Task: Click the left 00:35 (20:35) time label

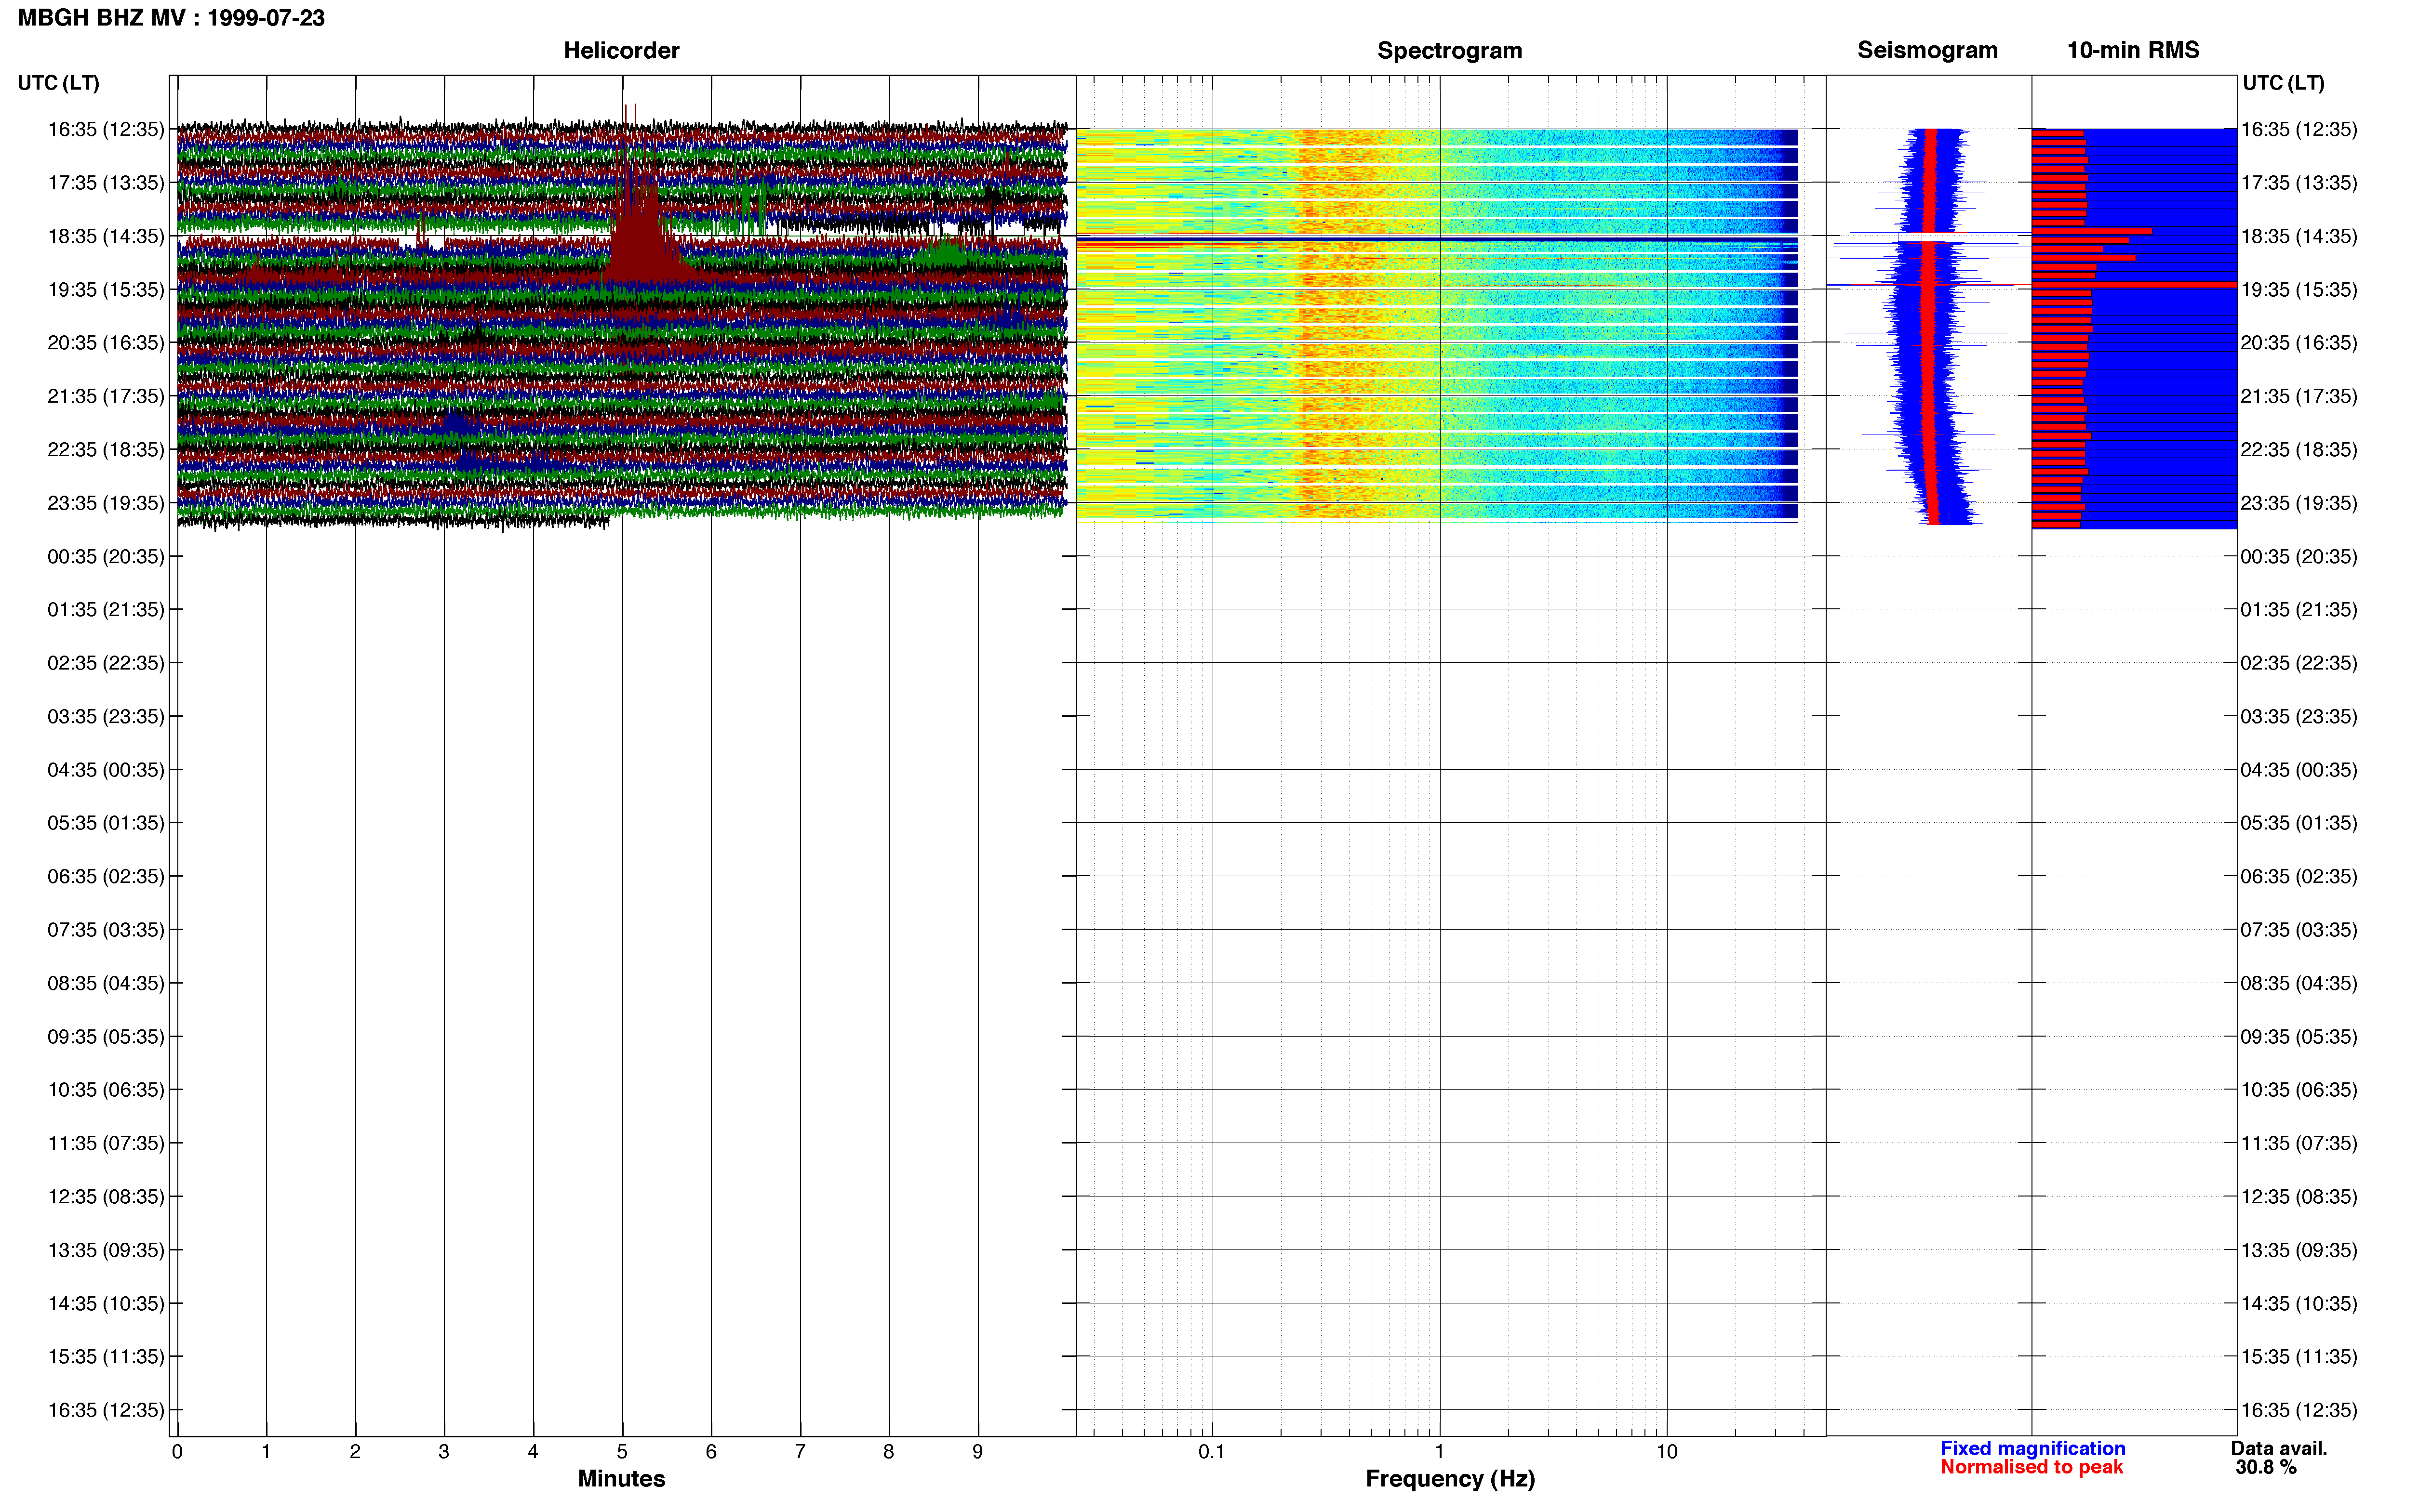Action: coord(106,556)
